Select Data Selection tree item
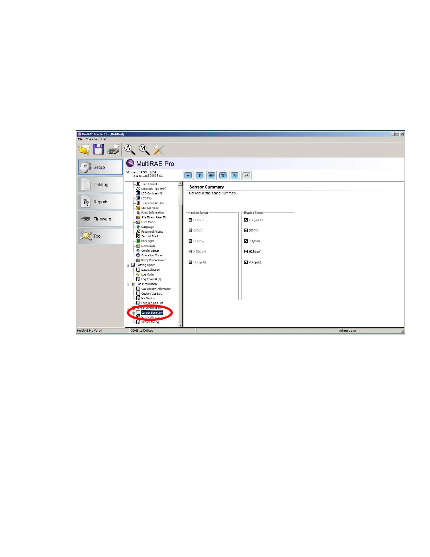 pyautogui.click(x=150, y=270)
